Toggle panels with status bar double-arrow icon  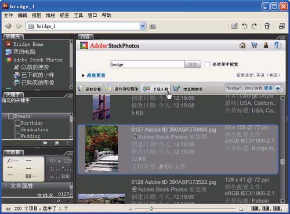point(8,209)
